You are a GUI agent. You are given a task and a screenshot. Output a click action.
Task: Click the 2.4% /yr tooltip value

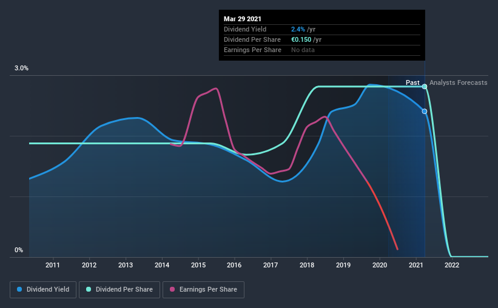pyautogui.click(x=303, y=29)
